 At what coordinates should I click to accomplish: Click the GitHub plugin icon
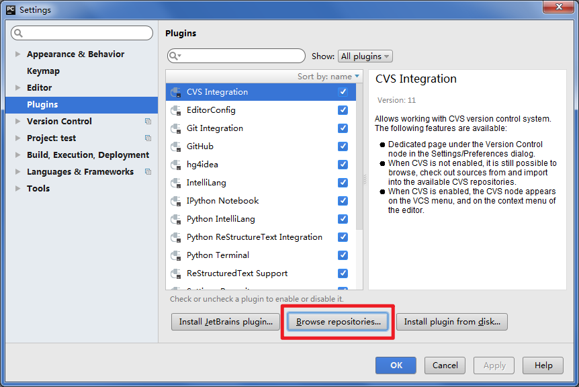coord(176,146)
